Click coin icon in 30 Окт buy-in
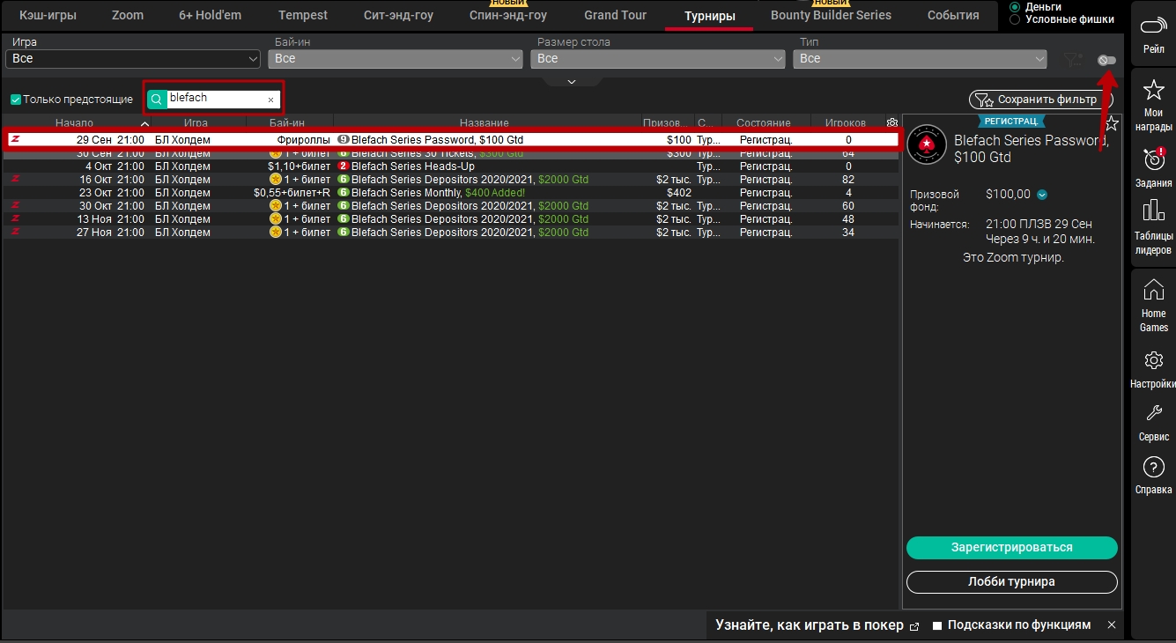The image size is (1176, 643). pyautogui.click(x=275, y=206)
